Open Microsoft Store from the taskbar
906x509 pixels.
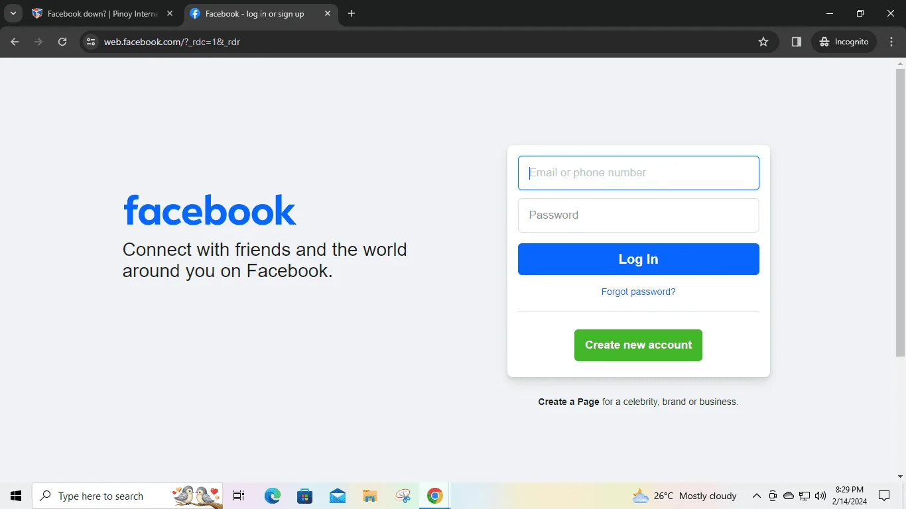point(305,496)
